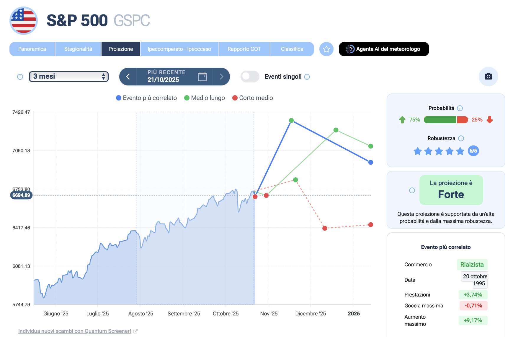Toggle Corto medio legend series
513x337 pixels.
point(252,98)
